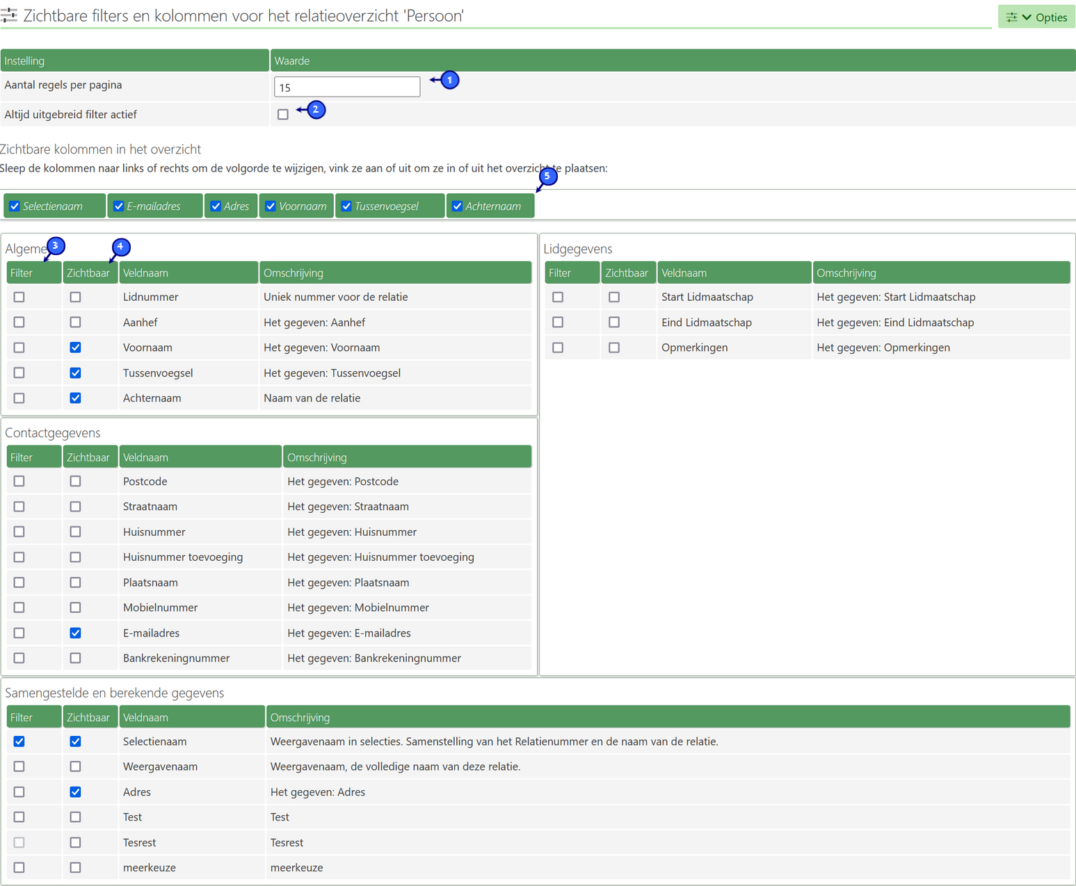Tick Zichtbaar for Straatnaam
The image size is (1076, 886).
(75, 507)
